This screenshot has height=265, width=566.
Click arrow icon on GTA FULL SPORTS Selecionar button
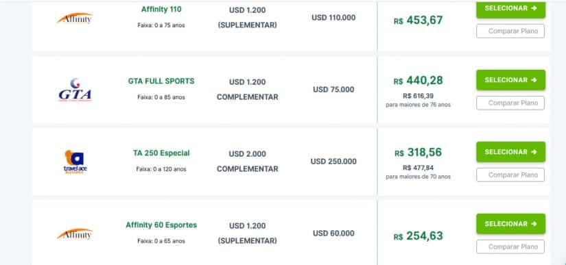tap(534, 80)
